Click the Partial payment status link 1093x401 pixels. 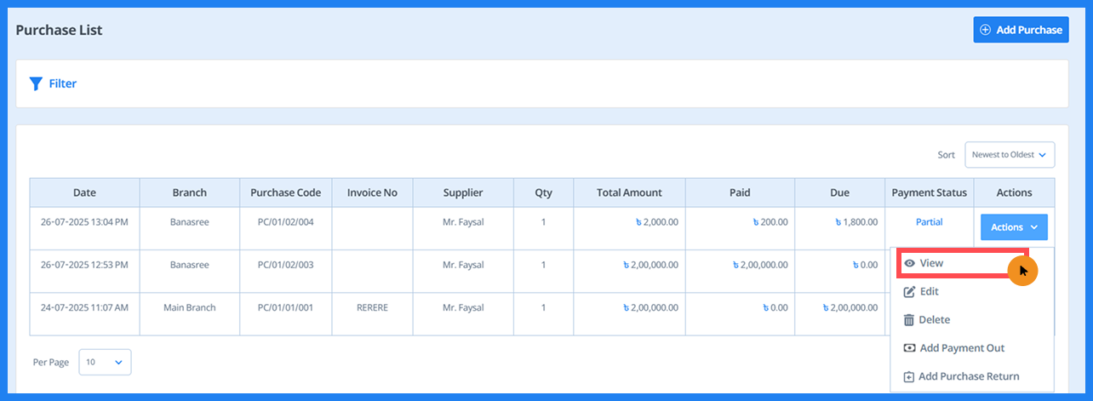(x=929, y=222)
